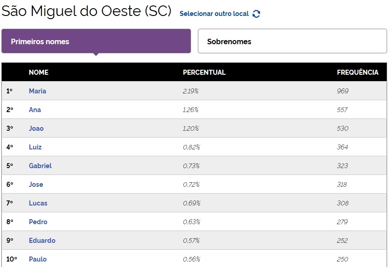This screenshot has width=388, height=267.
Task: Select the name Luiz
Action: 35,147
